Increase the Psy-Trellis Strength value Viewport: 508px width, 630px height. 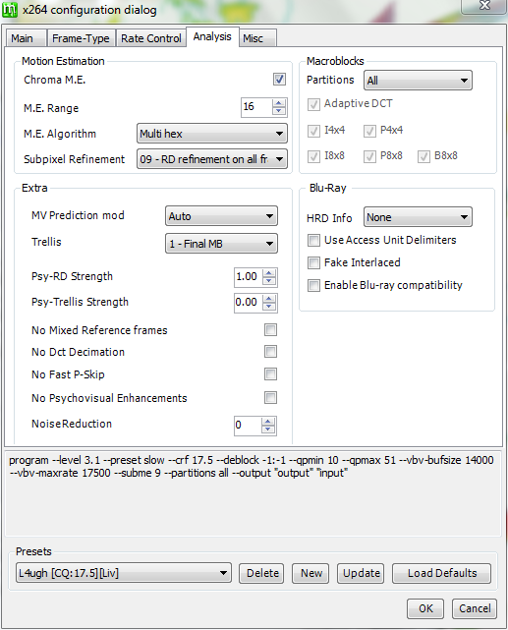point(269,299)
